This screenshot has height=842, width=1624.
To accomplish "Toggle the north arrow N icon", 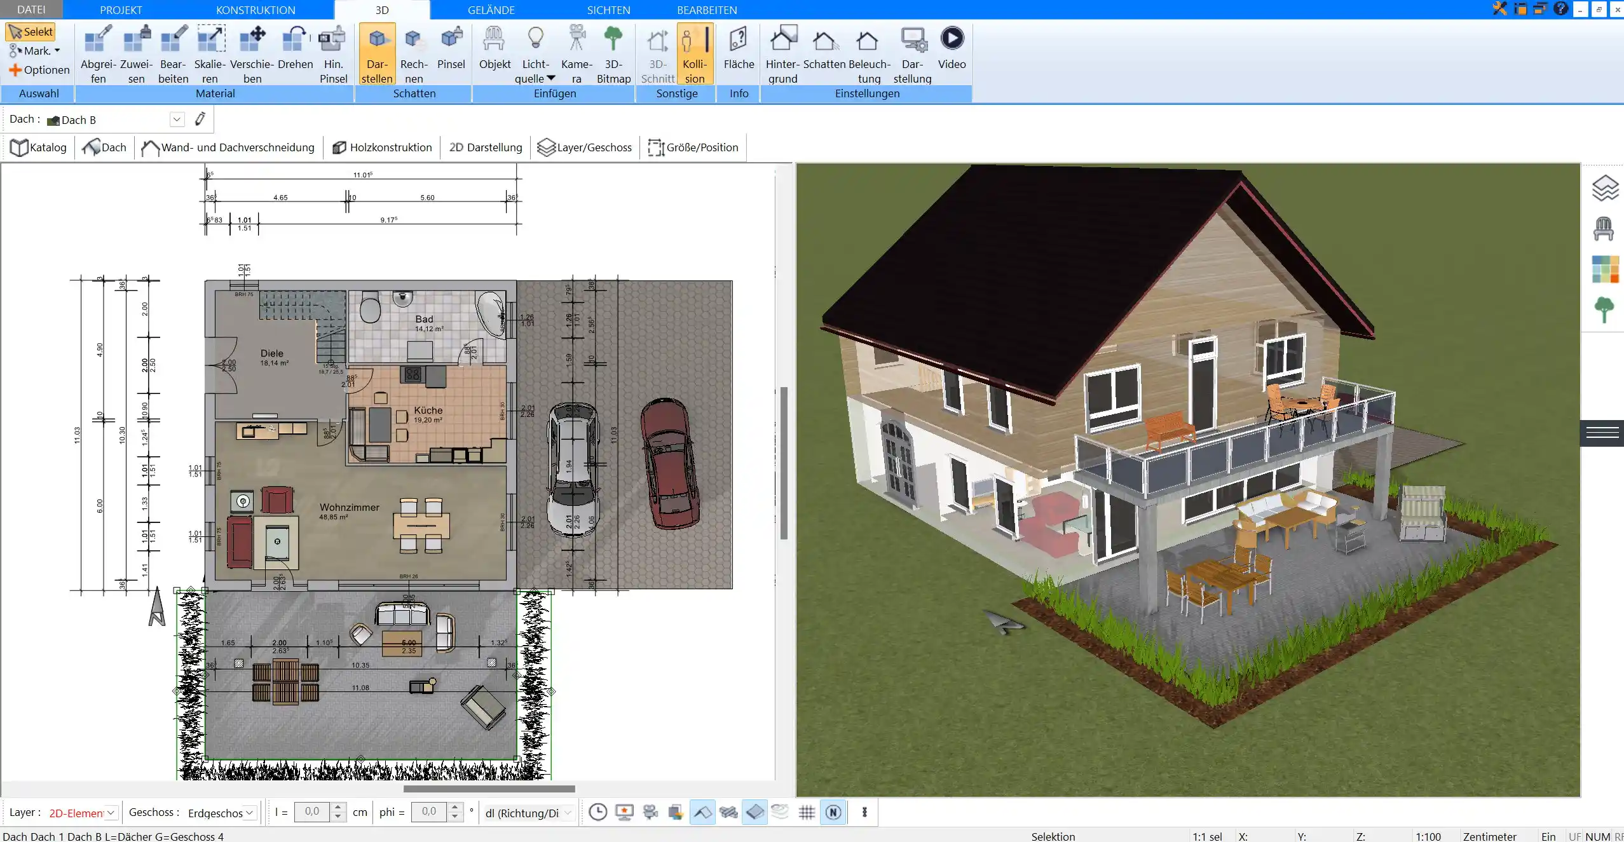I will (833, 811).
